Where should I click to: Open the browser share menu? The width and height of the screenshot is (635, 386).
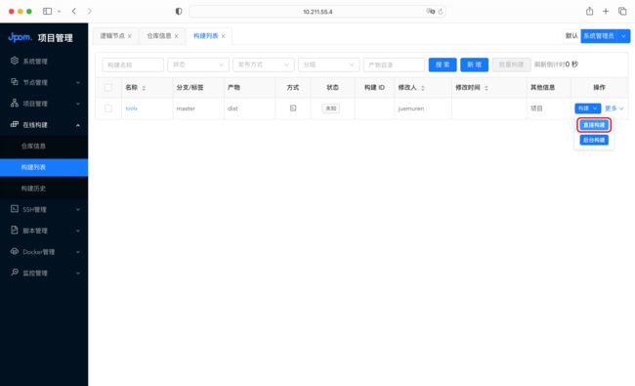point(590,12)
